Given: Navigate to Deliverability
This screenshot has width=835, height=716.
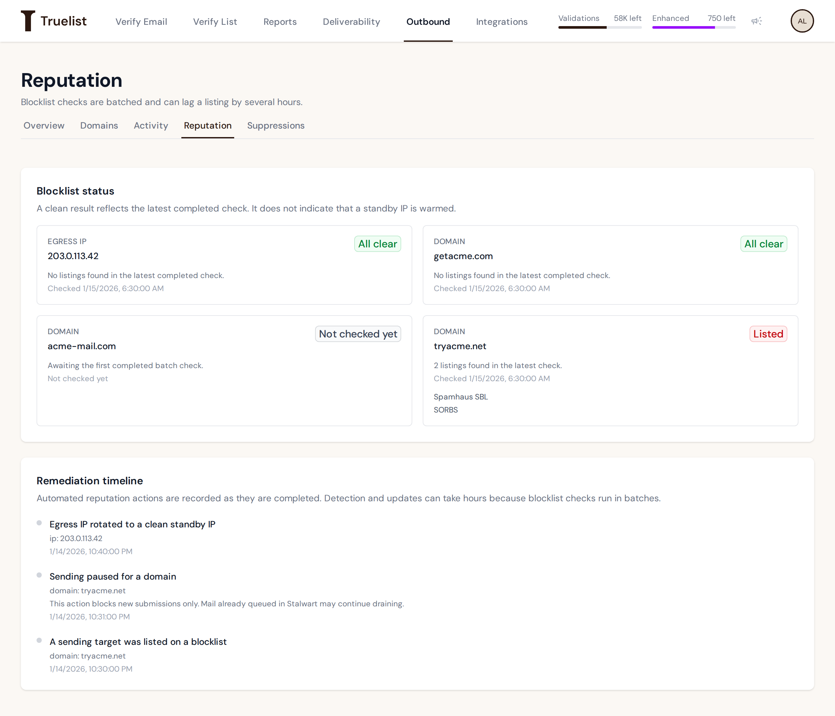Looking at the screenshot, I should [x=351, y=22].
